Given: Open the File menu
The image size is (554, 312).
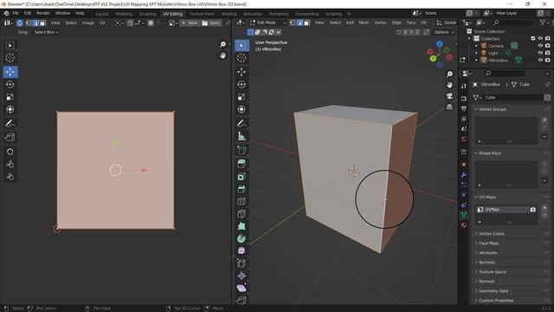Looking at the screenshot, I should pos(16,13).
